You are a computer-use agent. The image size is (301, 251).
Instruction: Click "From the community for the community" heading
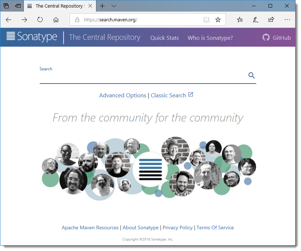point(148,118)
